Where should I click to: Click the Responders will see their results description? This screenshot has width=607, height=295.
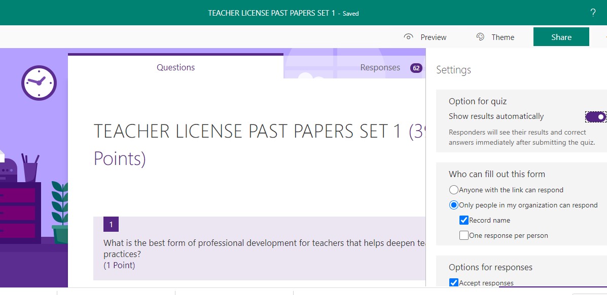click(522, 137)
